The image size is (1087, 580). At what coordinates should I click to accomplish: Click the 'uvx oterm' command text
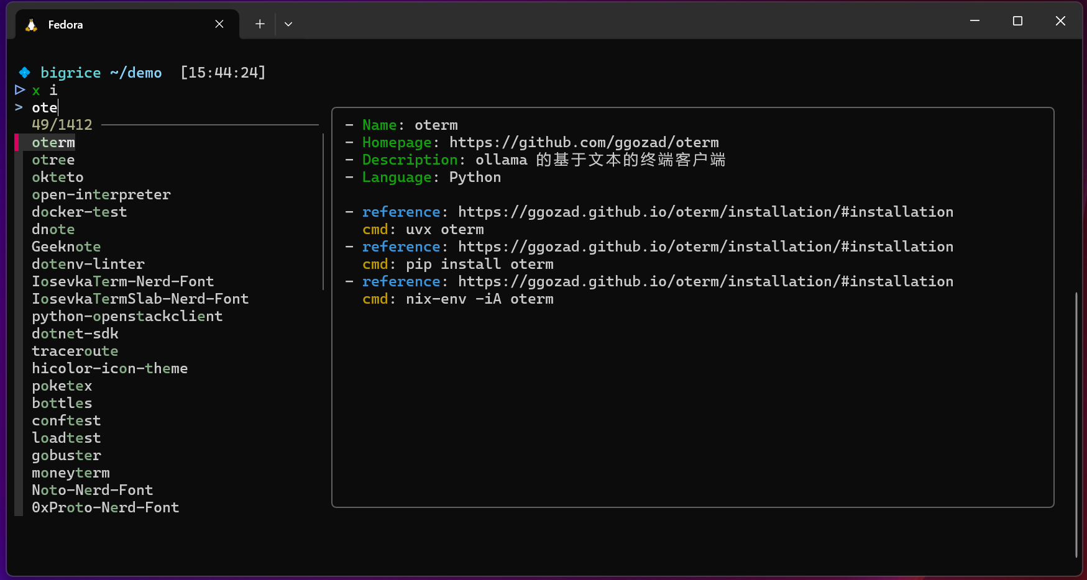tap(445, 229)
